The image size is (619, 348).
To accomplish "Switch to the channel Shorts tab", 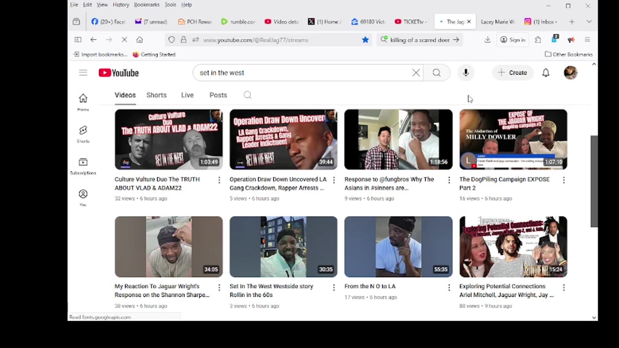I will tap(156, 95).
